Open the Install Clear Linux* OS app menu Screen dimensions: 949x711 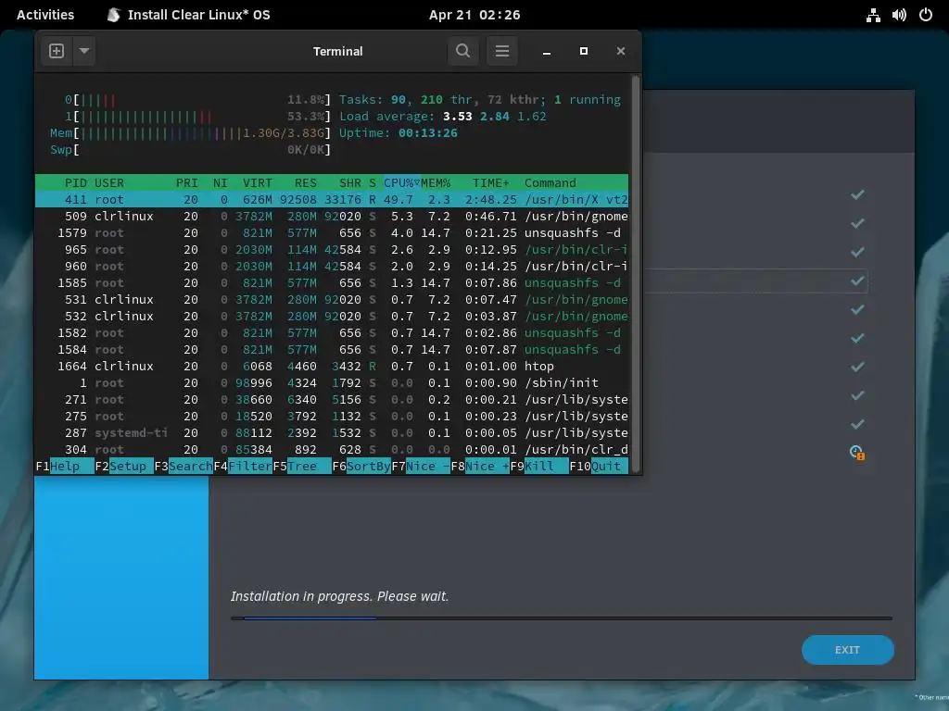189,15
